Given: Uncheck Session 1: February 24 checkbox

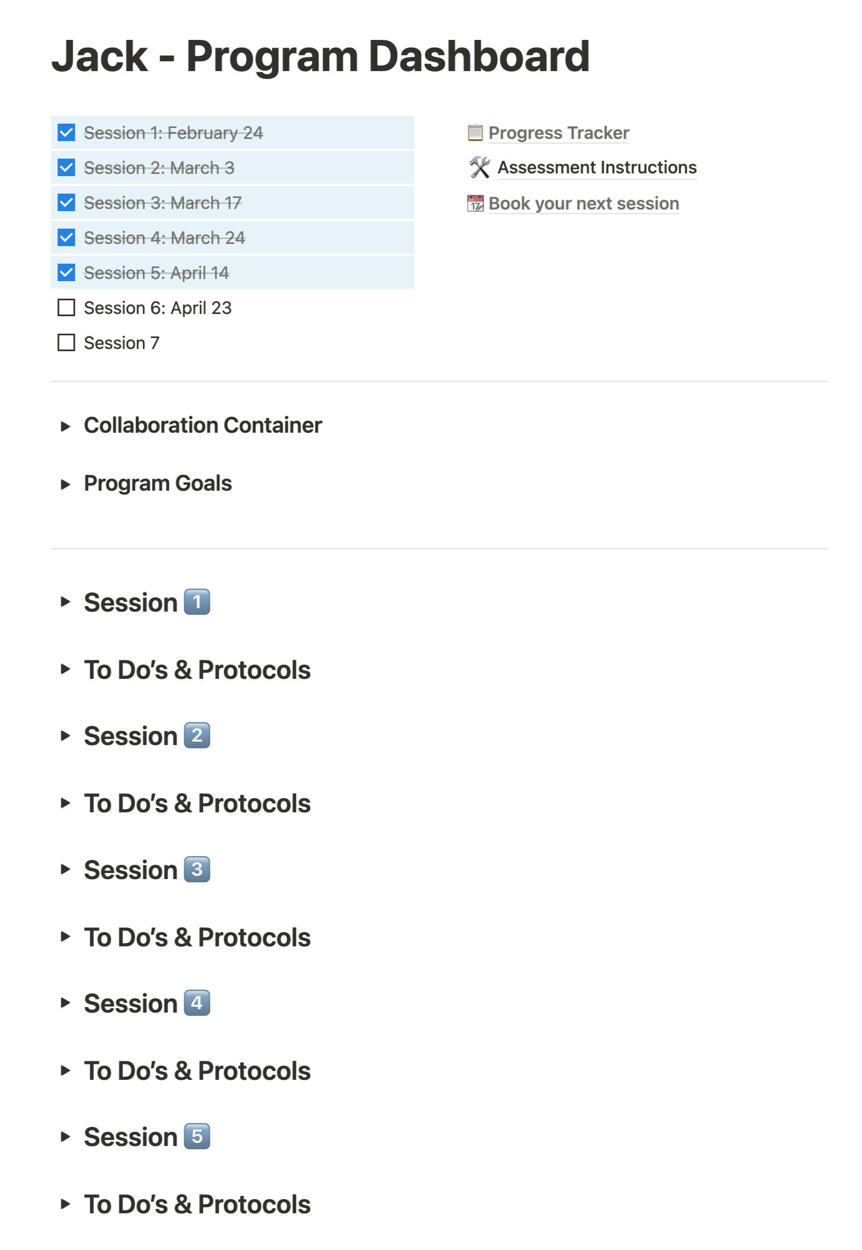Looking at the screenshot, I should (66, 132).
